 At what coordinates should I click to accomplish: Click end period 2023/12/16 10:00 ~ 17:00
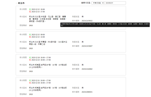click(x=41, y=83)
